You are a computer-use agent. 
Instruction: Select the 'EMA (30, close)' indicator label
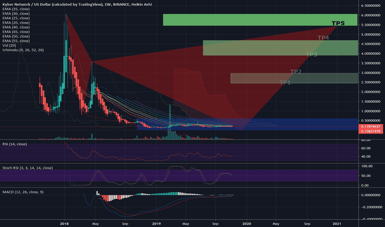(16, 14)
